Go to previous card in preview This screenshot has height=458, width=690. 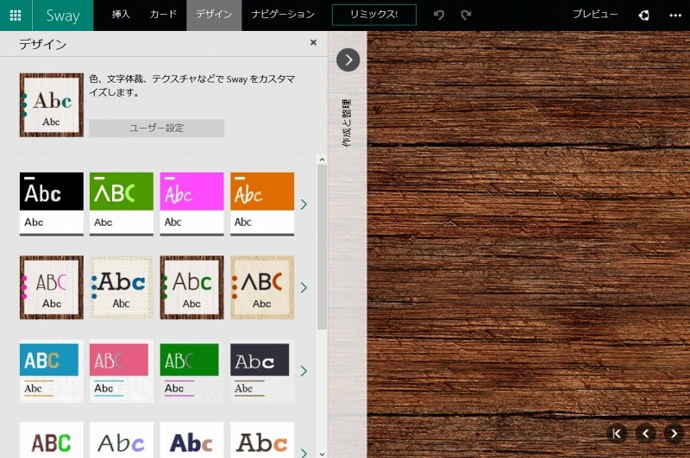645,434
